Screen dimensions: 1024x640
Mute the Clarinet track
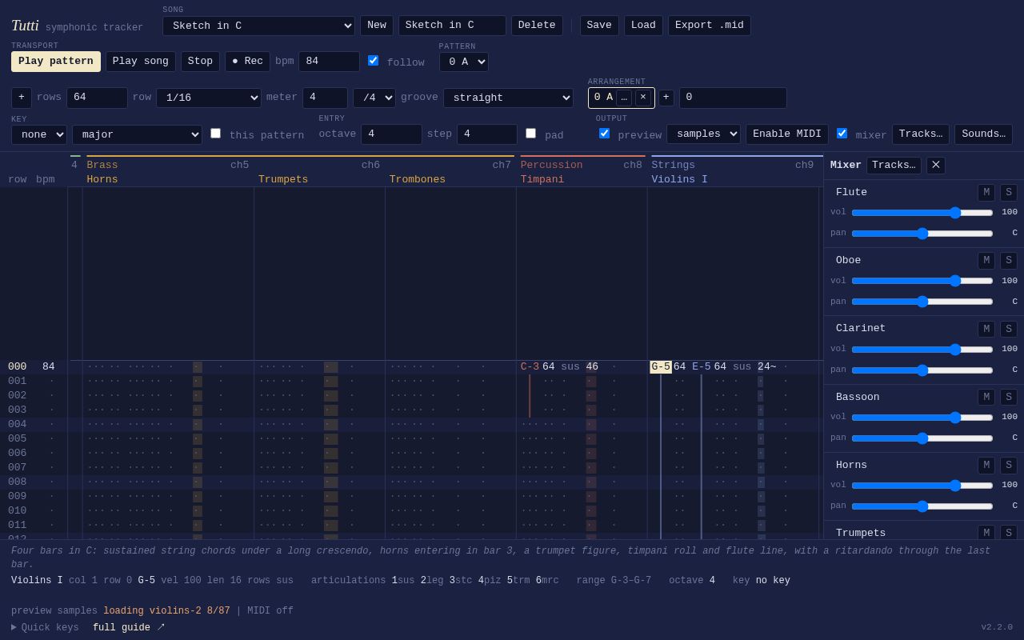(986, 329)
